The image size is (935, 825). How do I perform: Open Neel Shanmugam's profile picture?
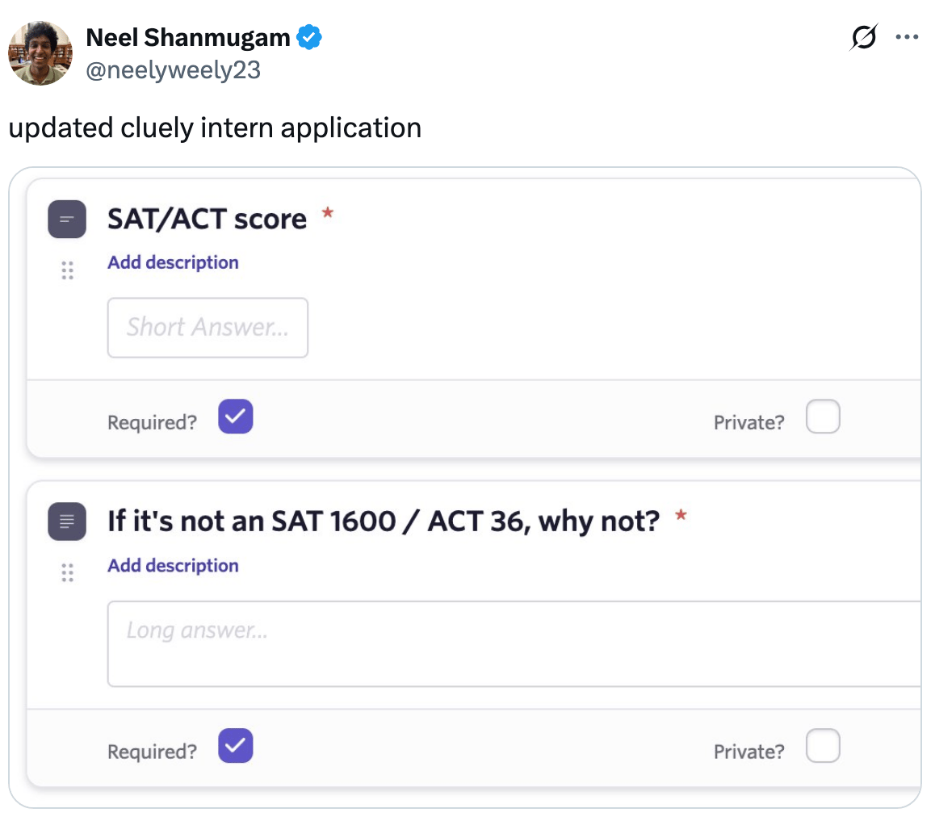pos(40,53)
